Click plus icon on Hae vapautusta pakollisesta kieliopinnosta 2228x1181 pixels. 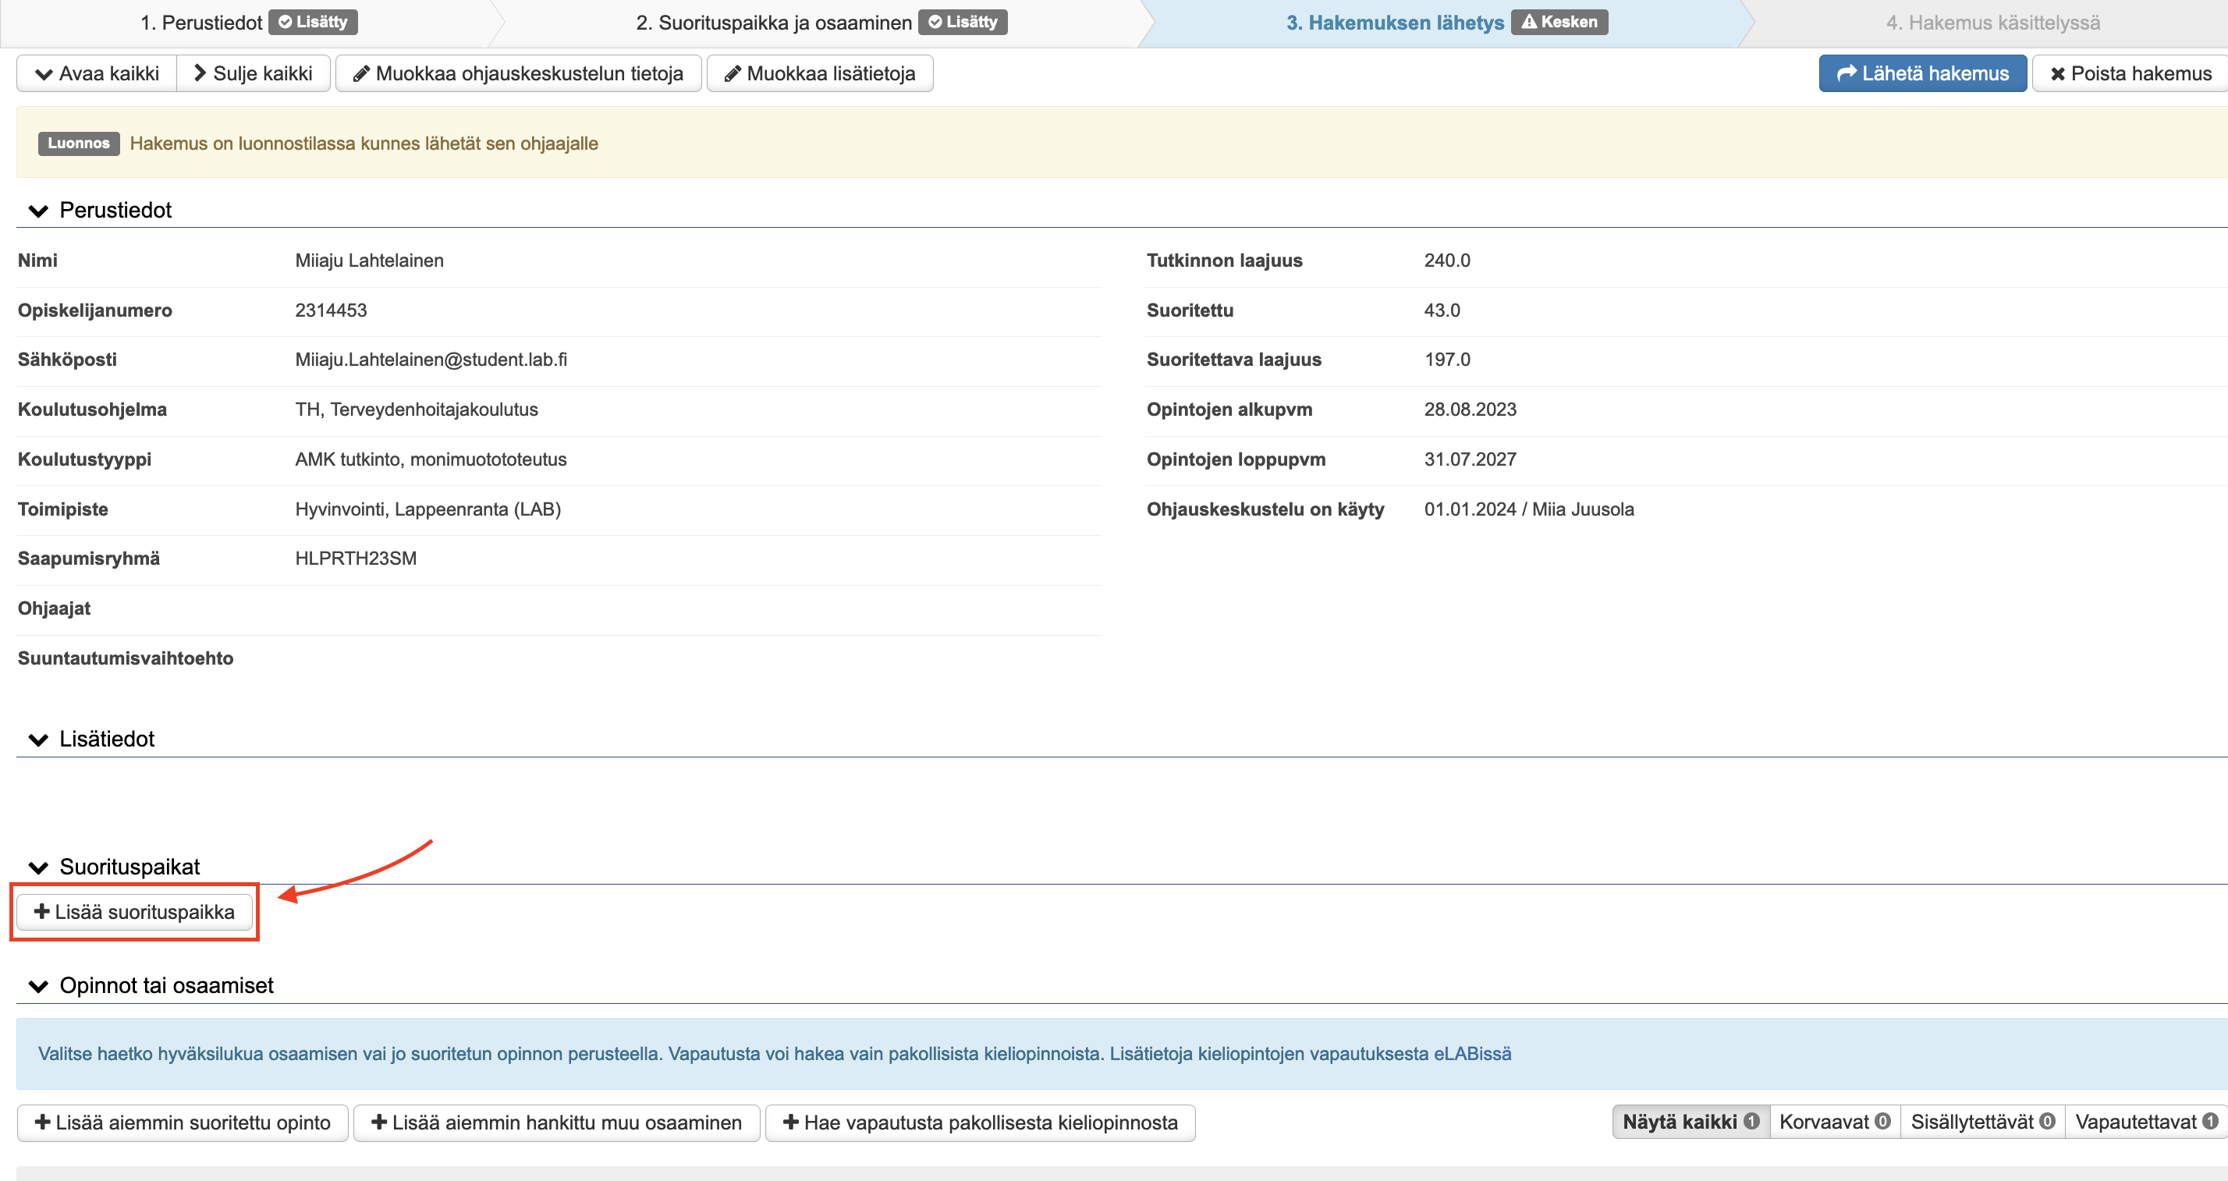(790, 1122)
